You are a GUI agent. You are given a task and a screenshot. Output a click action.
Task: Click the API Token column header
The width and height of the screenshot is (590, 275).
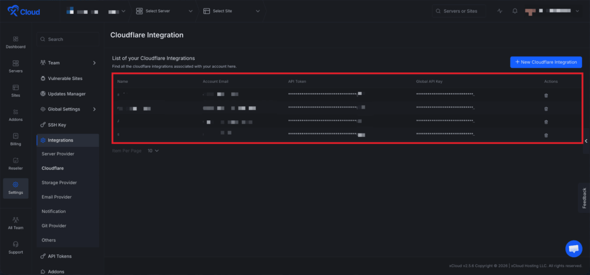297,82
